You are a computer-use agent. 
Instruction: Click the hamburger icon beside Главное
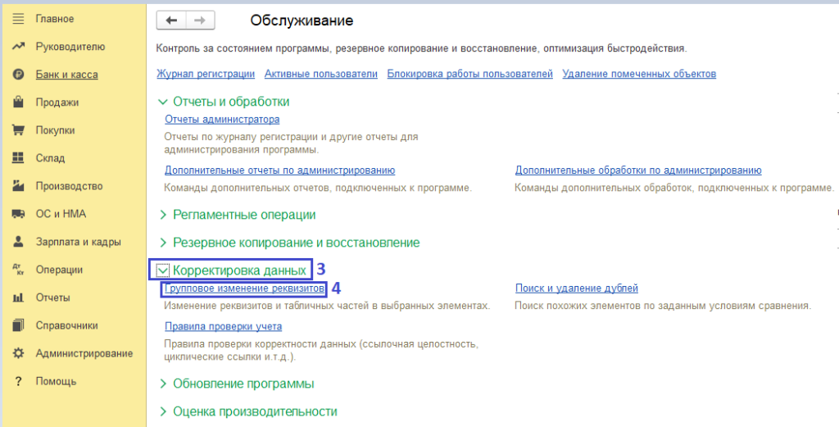18,19
